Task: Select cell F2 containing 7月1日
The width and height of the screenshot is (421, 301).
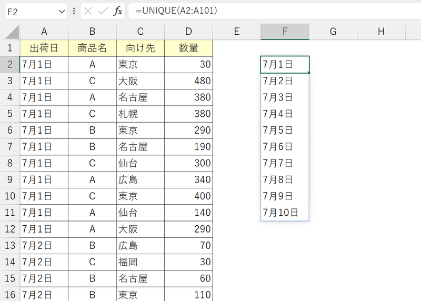Action: 285,64
